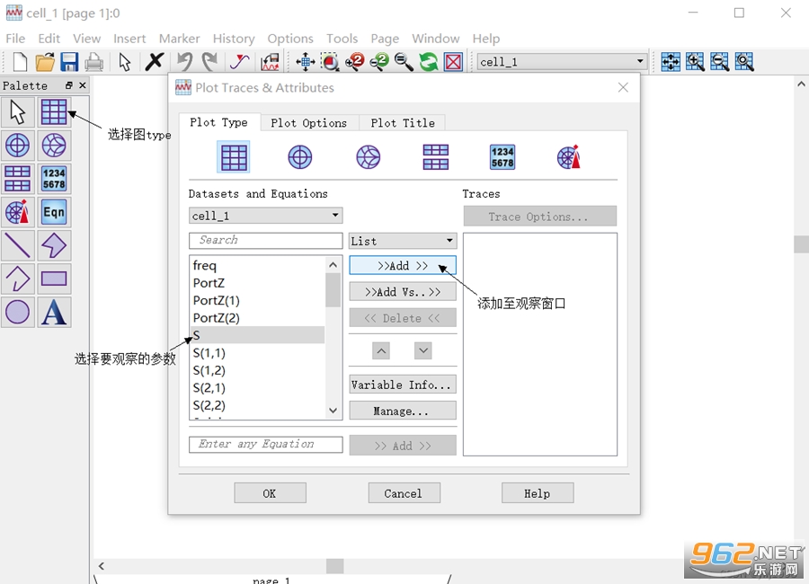Click the Search field above the variable list
Viewport: 809px width, 584px height.
[266, 241]
